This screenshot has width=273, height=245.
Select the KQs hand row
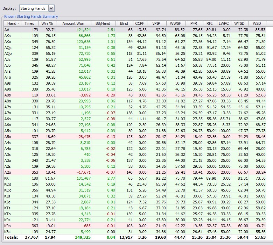click(135, 184)
